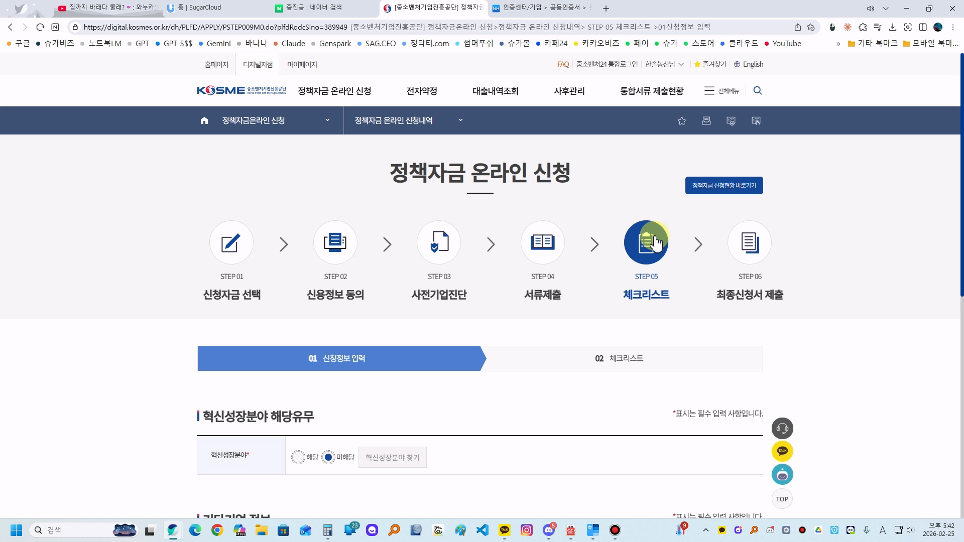Click the TOP scroll-to-top button

tap(782, 499)
